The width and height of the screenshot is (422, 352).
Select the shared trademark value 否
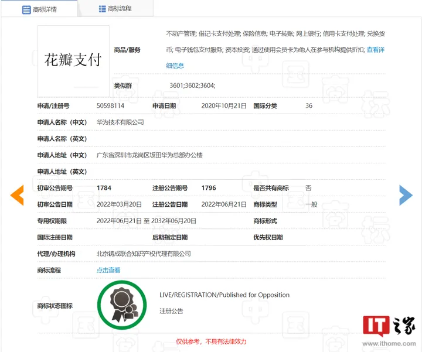(x=308, y=188)
